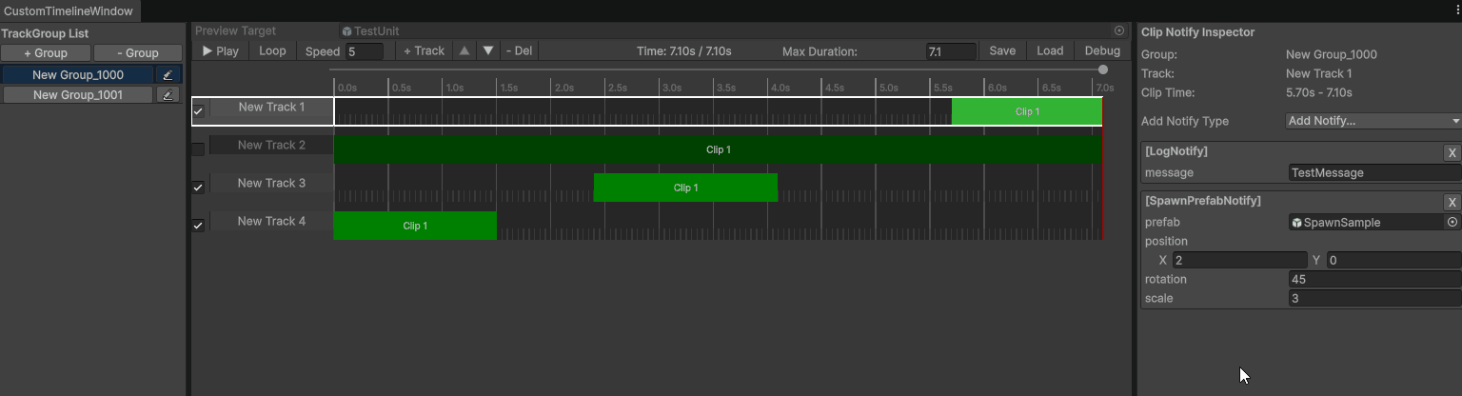Click rename pencil icon for New Group_1001
This screenshot has width=1462, height=396.
[168, 95]
